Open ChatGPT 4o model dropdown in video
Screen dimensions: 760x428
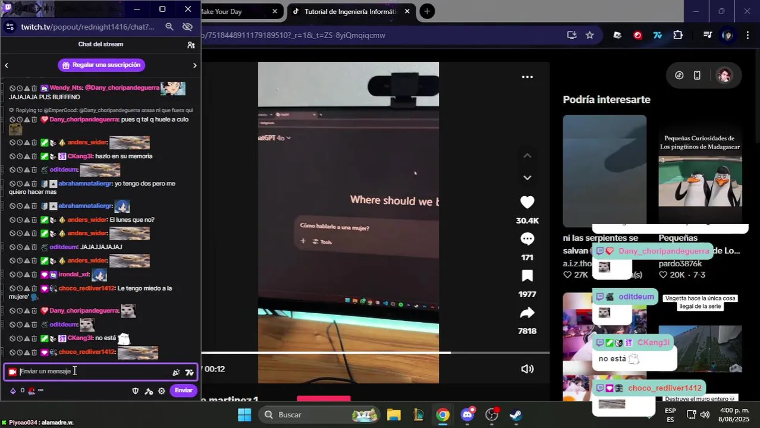[275, 138]
